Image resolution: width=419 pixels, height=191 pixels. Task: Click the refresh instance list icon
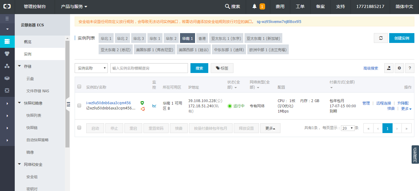(381, 38)
